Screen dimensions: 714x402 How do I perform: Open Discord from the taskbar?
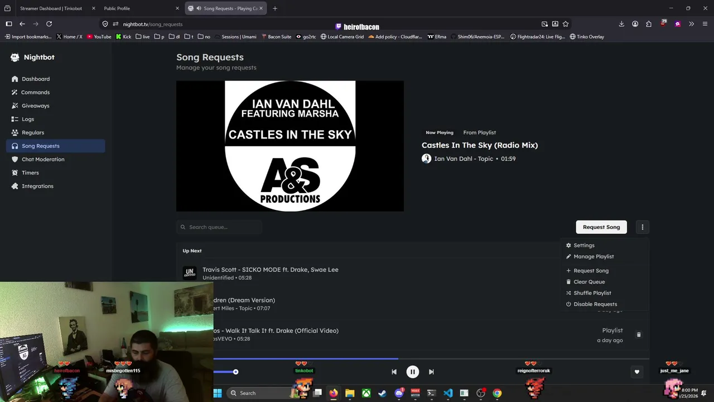(399, 393)
